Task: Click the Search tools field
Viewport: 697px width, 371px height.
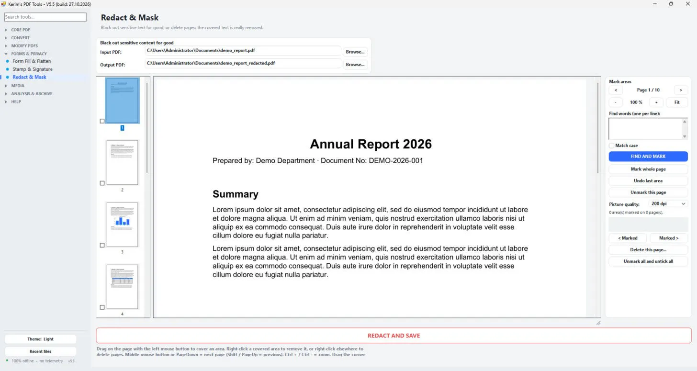Action: [x=45, y=17]
